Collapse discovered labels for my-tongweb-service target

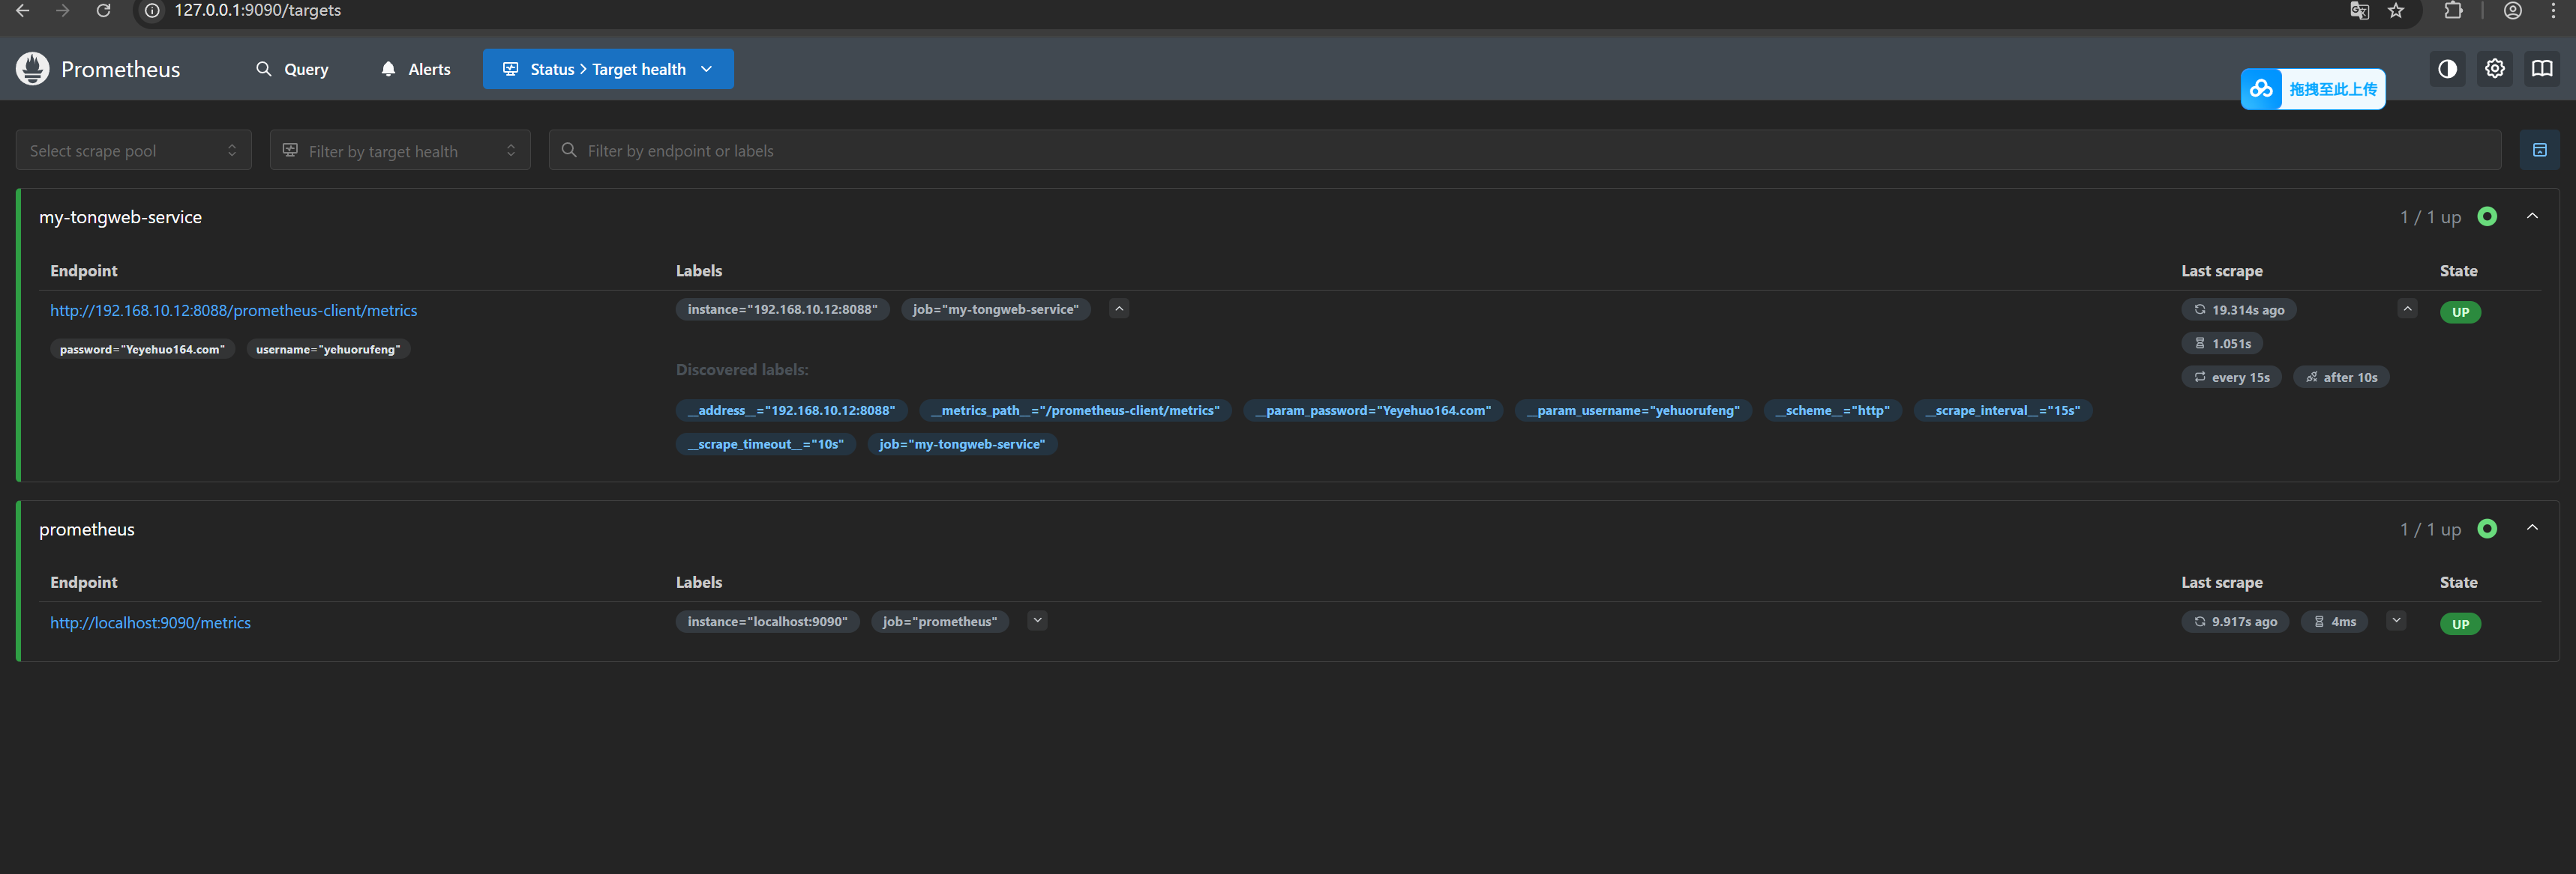pos(1119,309)
